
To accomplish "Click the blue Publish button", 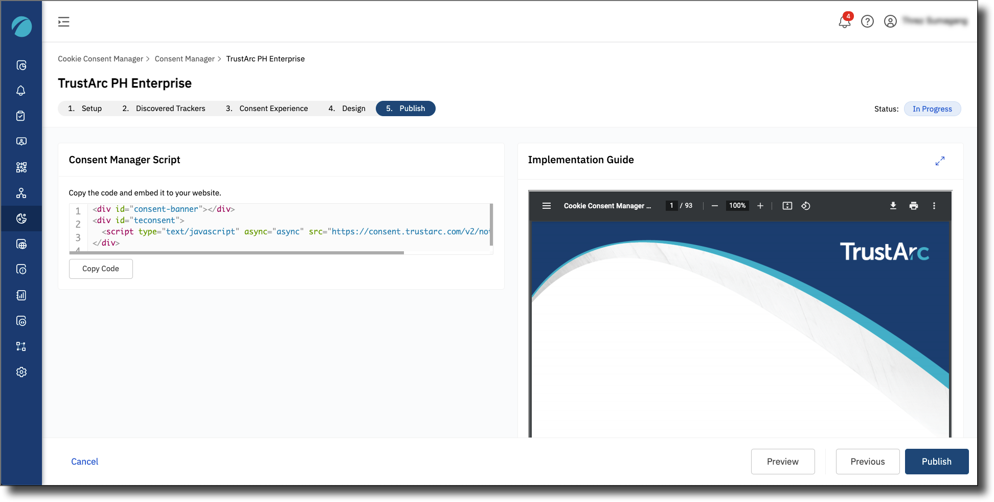I will click(937, 462).
